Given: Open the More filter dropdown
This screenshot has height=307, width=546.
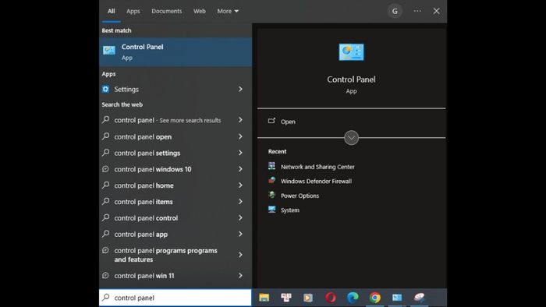Looking at the screenshot, I should click(228, 11).
